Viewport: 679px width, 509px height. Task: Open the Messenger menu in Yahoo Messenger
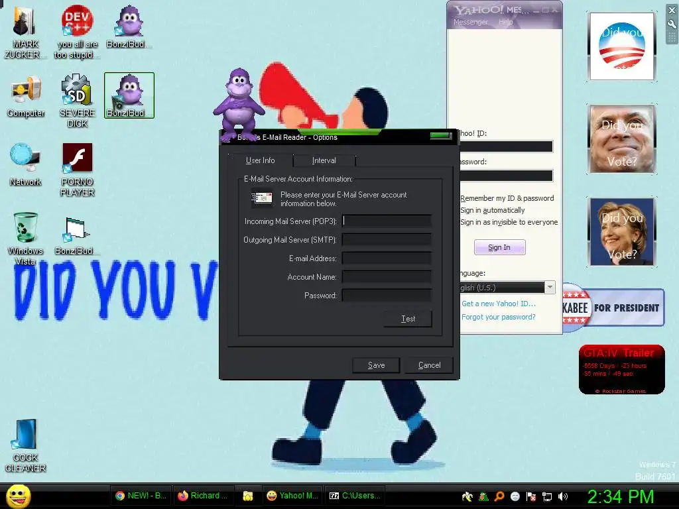pos(471,22)
